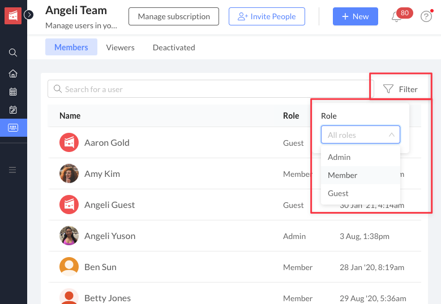The height and width of the screenshot is (304, 441).
Task: Open the search icon in the sidebar
Action: [x=13, y=53]
